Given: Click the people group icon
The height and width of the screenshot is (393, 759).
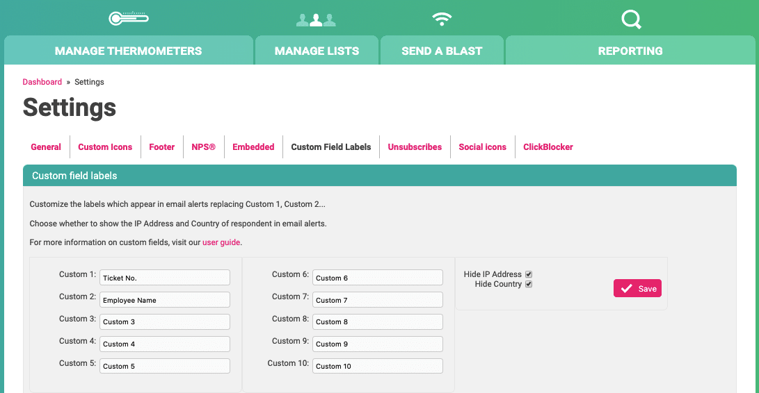Looking at the screenshot, I should 316,20.
